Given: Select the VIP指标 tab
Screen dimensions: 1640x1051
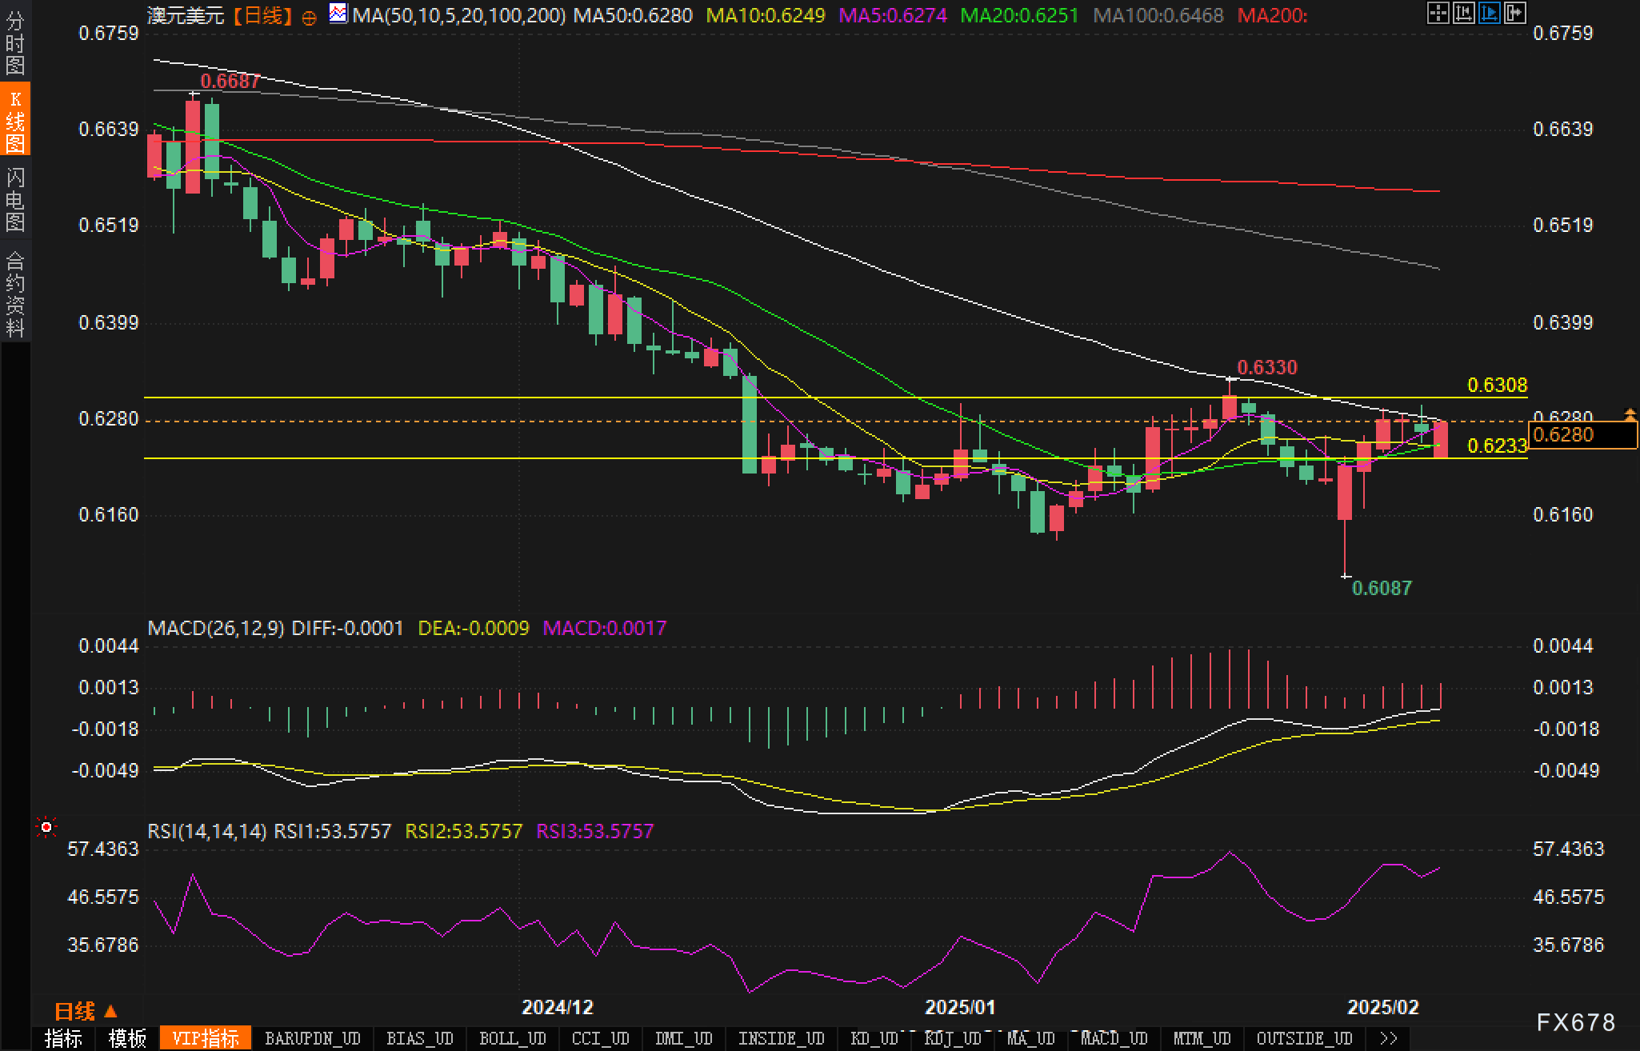Looking at the screenshot, I should coord(206,1038).
